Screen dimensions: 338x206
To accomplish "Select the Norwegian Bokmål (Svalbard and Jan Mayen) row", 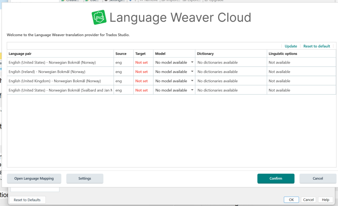I will coord(171,90).
